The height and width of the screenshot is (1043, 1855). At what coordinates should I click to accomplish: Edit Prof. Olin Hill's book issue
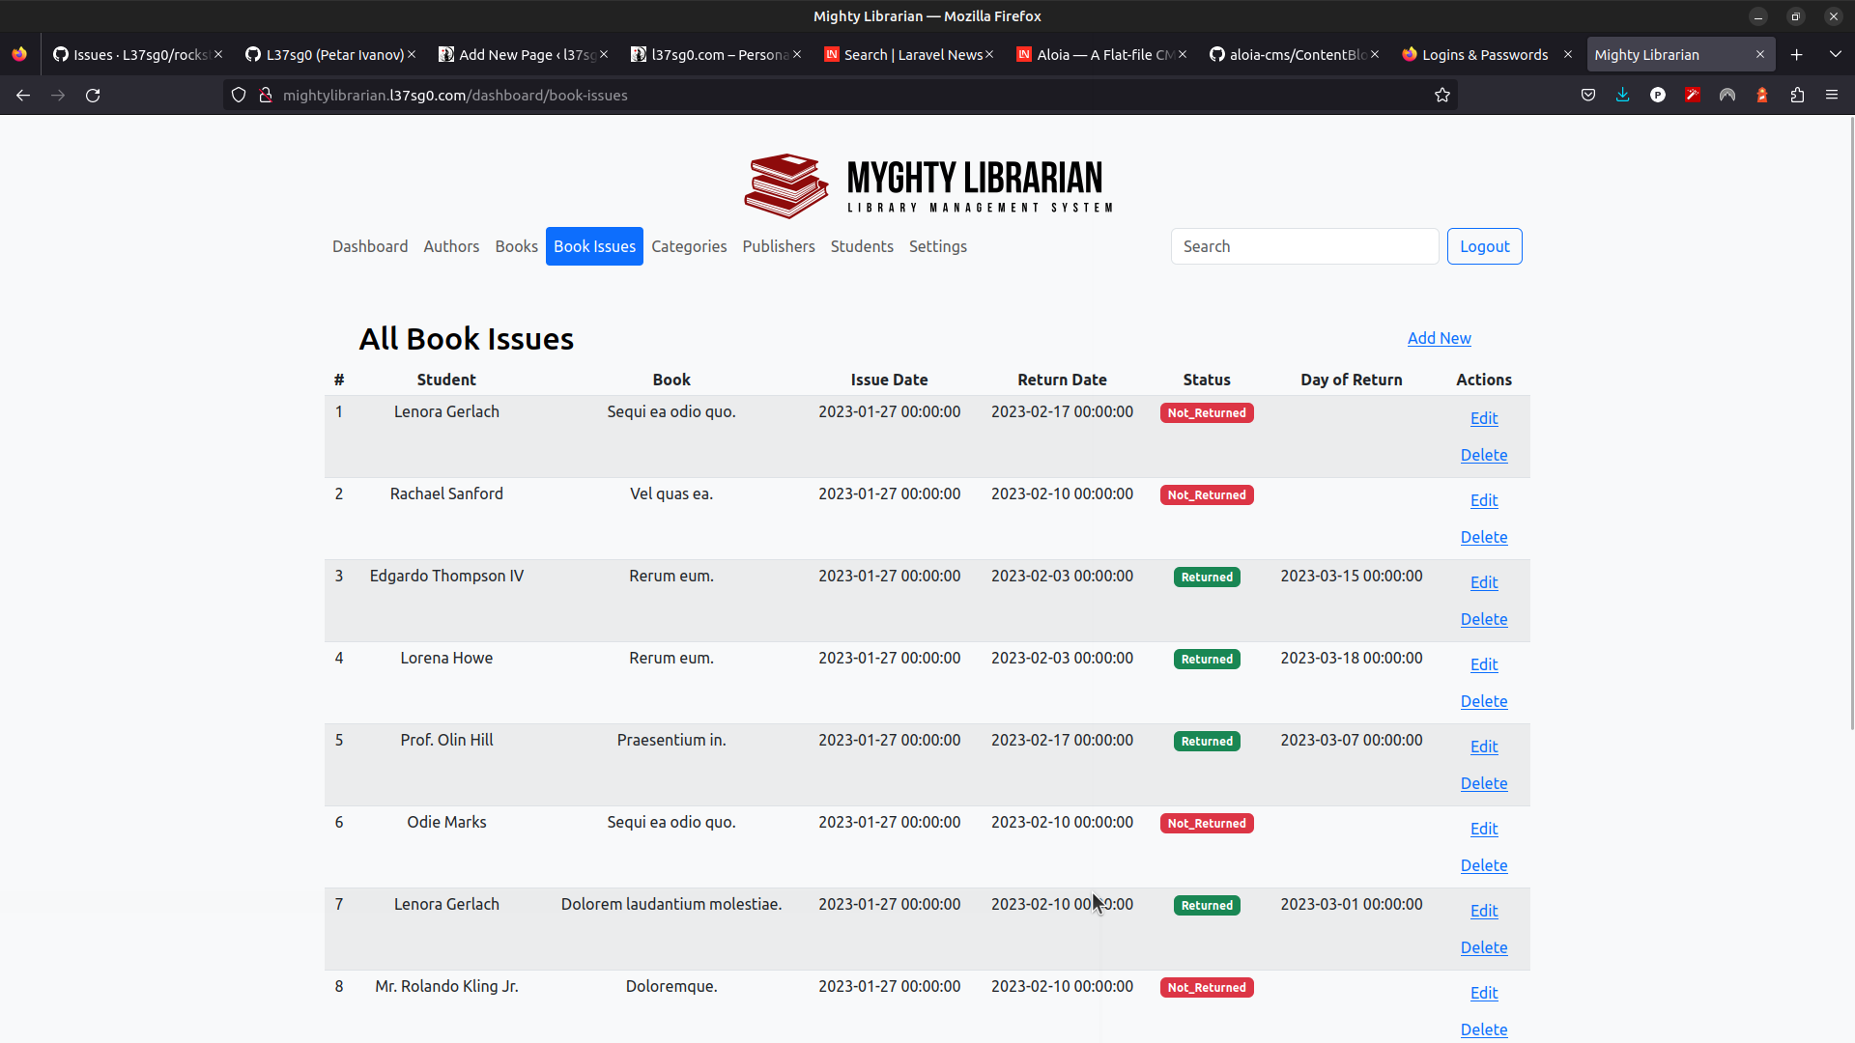[x=1484, y=747]
